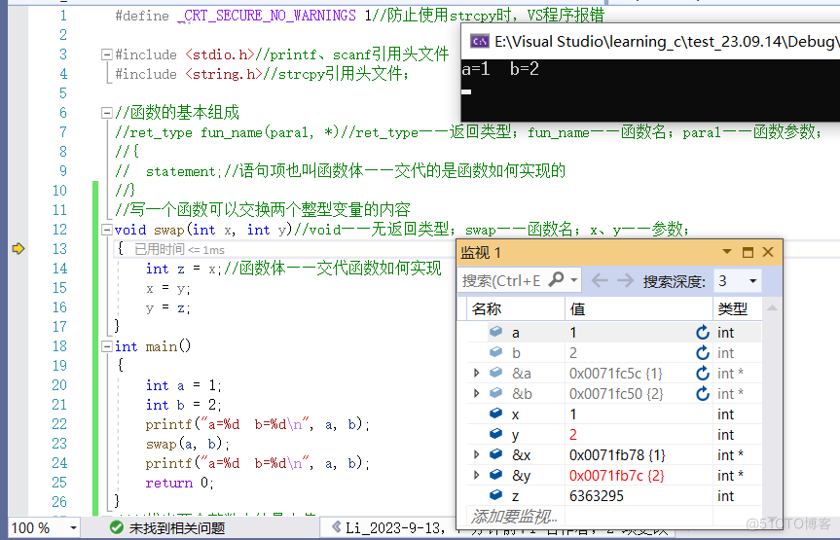The height and width of the screenshot is (540, 840).
Task: Click the cube icon beside variable y
Action: tap(496, 434)
